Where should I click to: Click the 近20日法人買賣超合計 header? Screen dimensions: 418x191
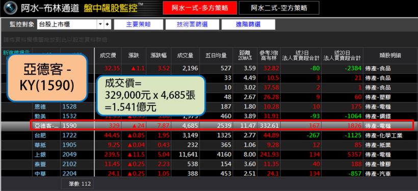[x=342, y=56]
